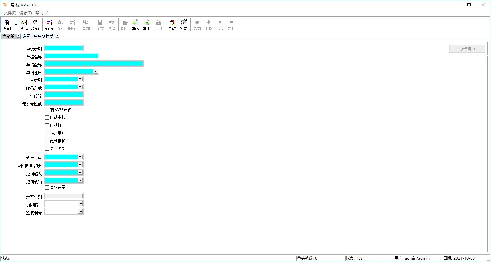This screenshot has width=491, height=262.
Task: Open the 编码方式 dropdown list
Action: pos(80,87)
